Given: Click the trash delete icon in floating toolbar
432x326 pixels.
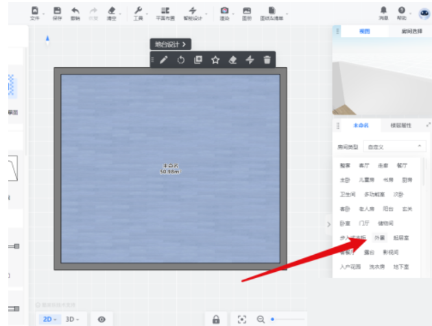Looking at the screenshot, I should click(267, 60).
